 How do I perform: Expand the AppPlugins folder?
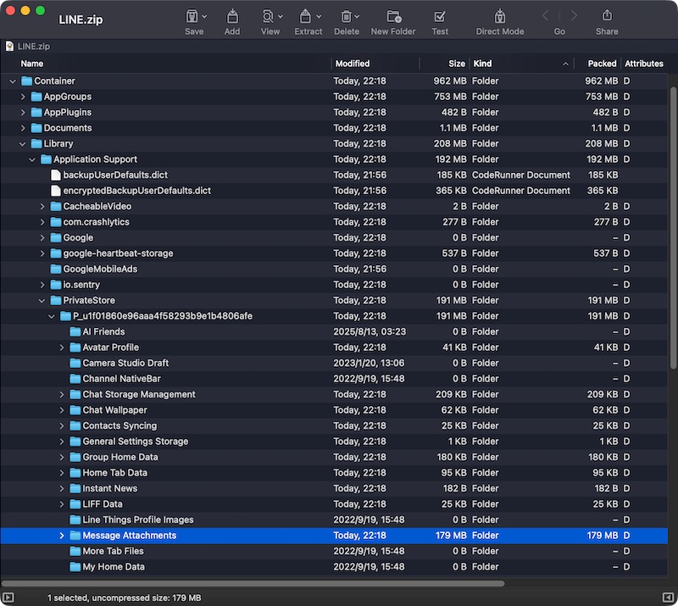[x=23, y=113]
